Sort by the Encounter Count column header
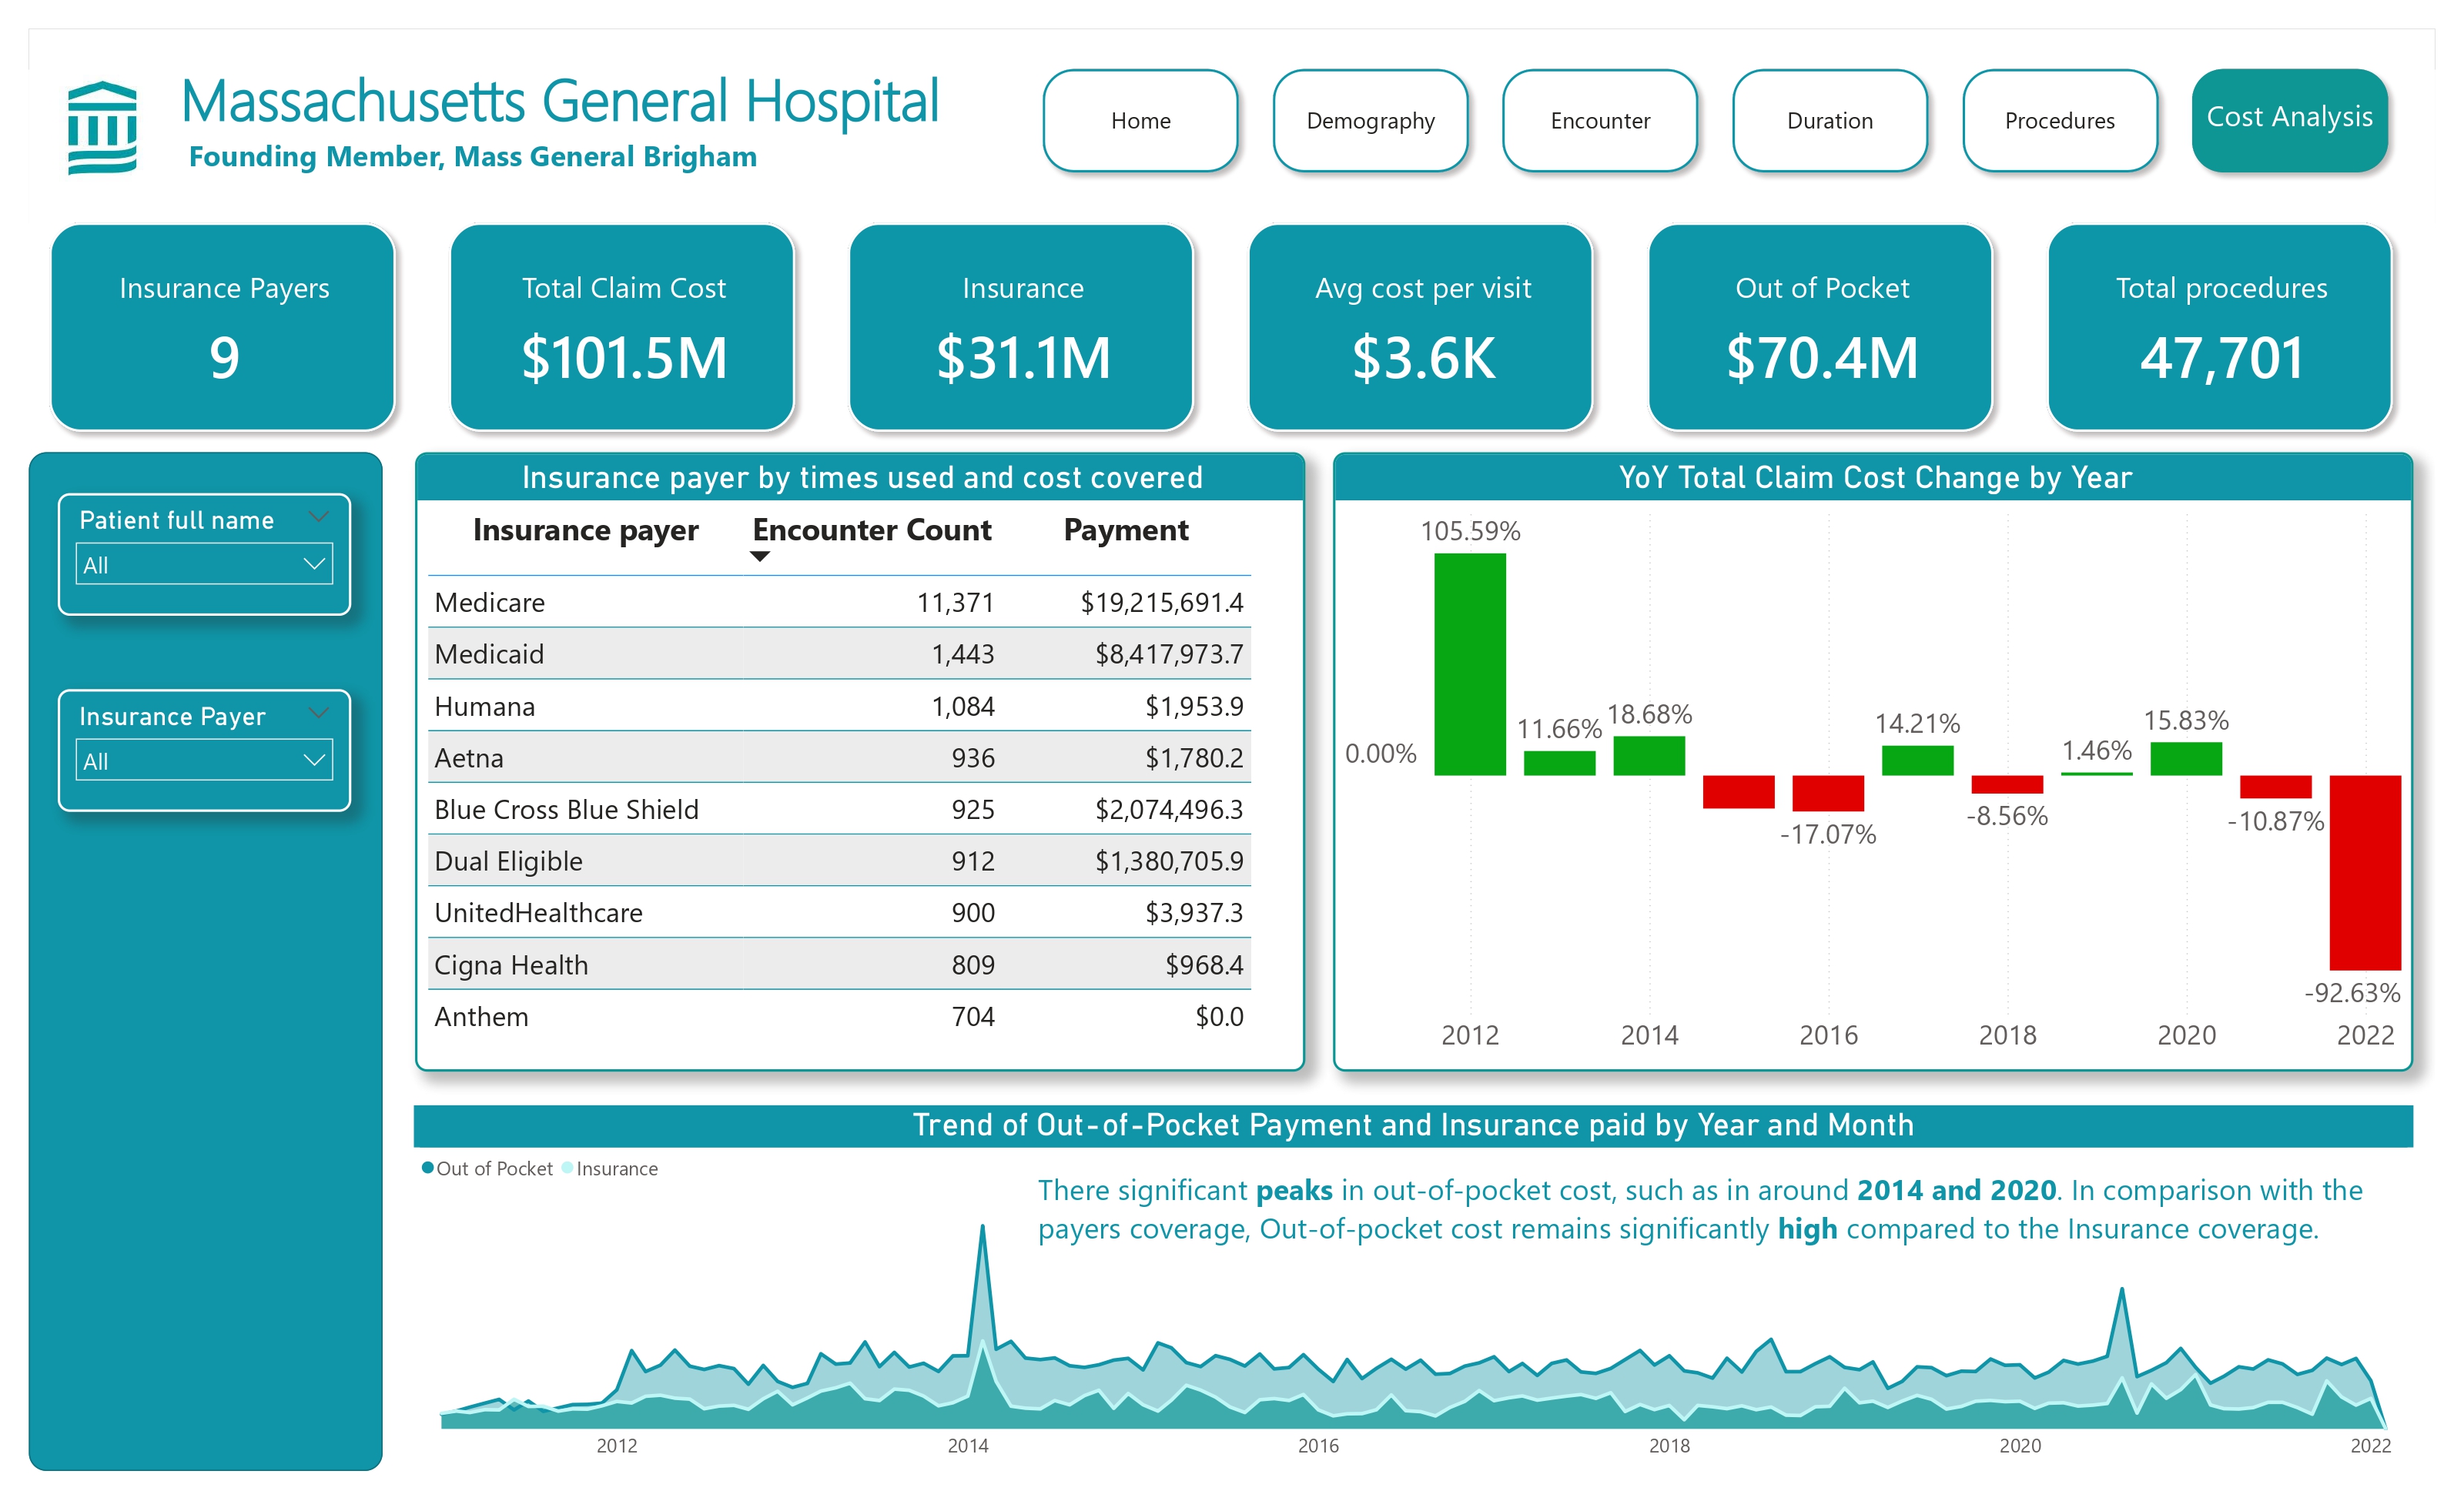Screen dimensions: 2464x1501 click(x=872, y=530)
